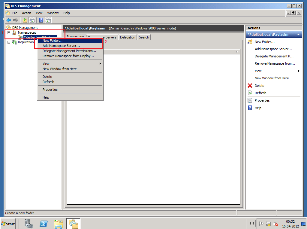Click the green Refresh icon in Actions
307x229 pixels.
250,93
